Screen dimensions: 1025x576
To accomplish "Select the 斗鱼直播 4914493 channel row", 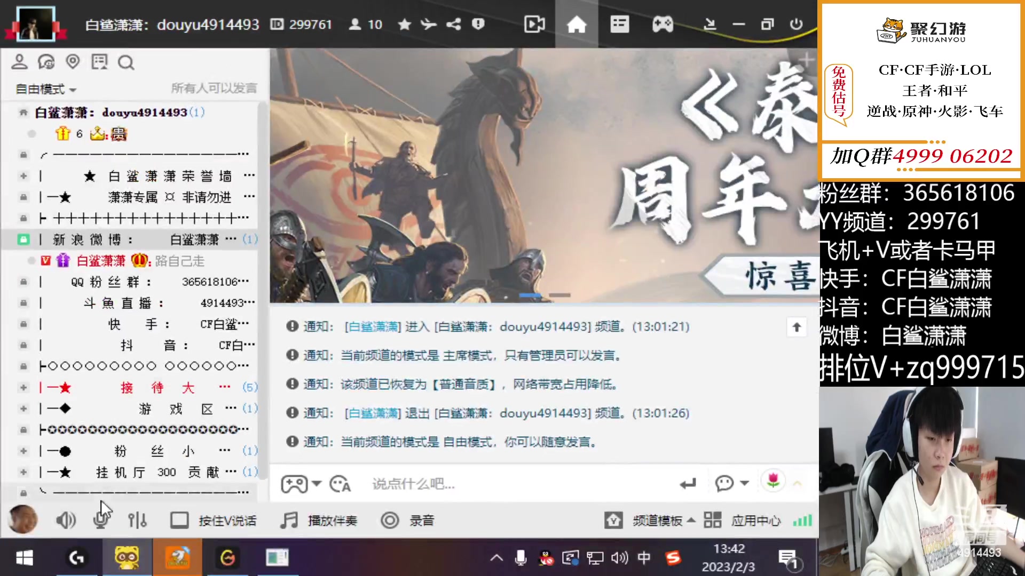I will click(130, 303).
